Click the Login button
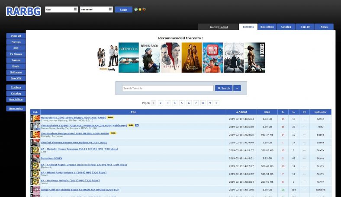The width and height of the screenshot is (341, 197). tap(123, 10)
